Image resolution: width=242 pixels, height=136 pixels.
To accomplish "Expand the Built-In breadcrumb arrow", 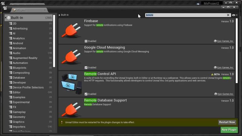I will point(59,15).
